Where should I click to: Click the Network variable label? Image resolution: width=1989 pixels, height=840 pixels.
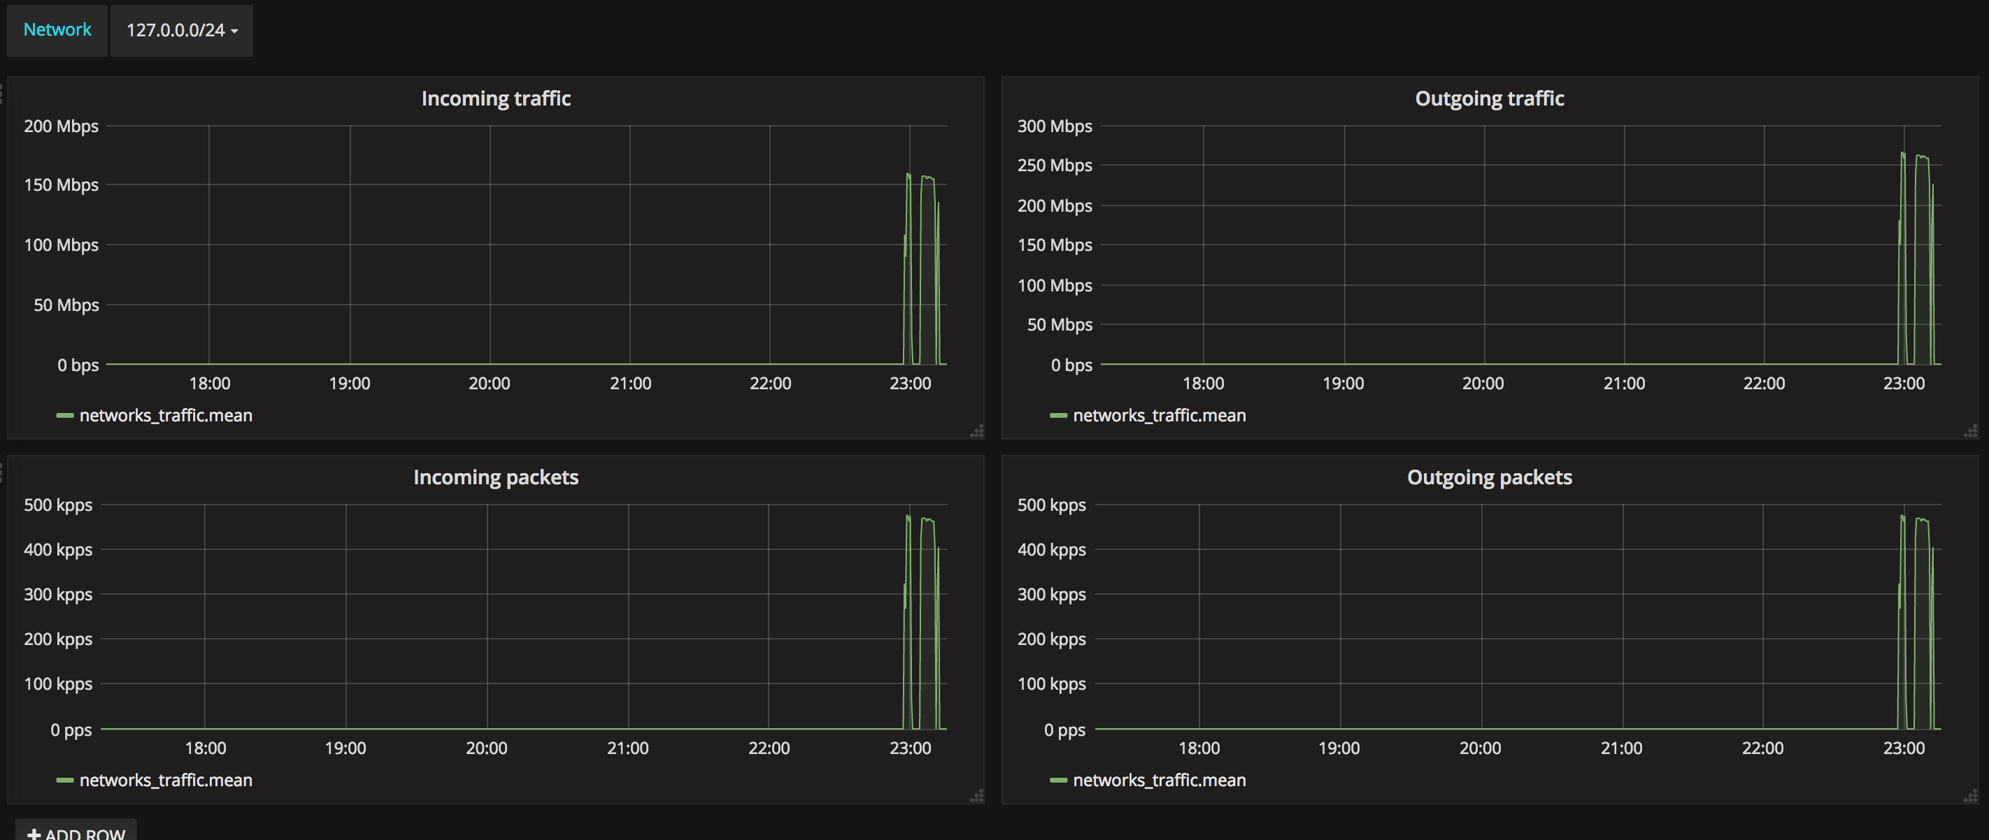tap(57, 30)
